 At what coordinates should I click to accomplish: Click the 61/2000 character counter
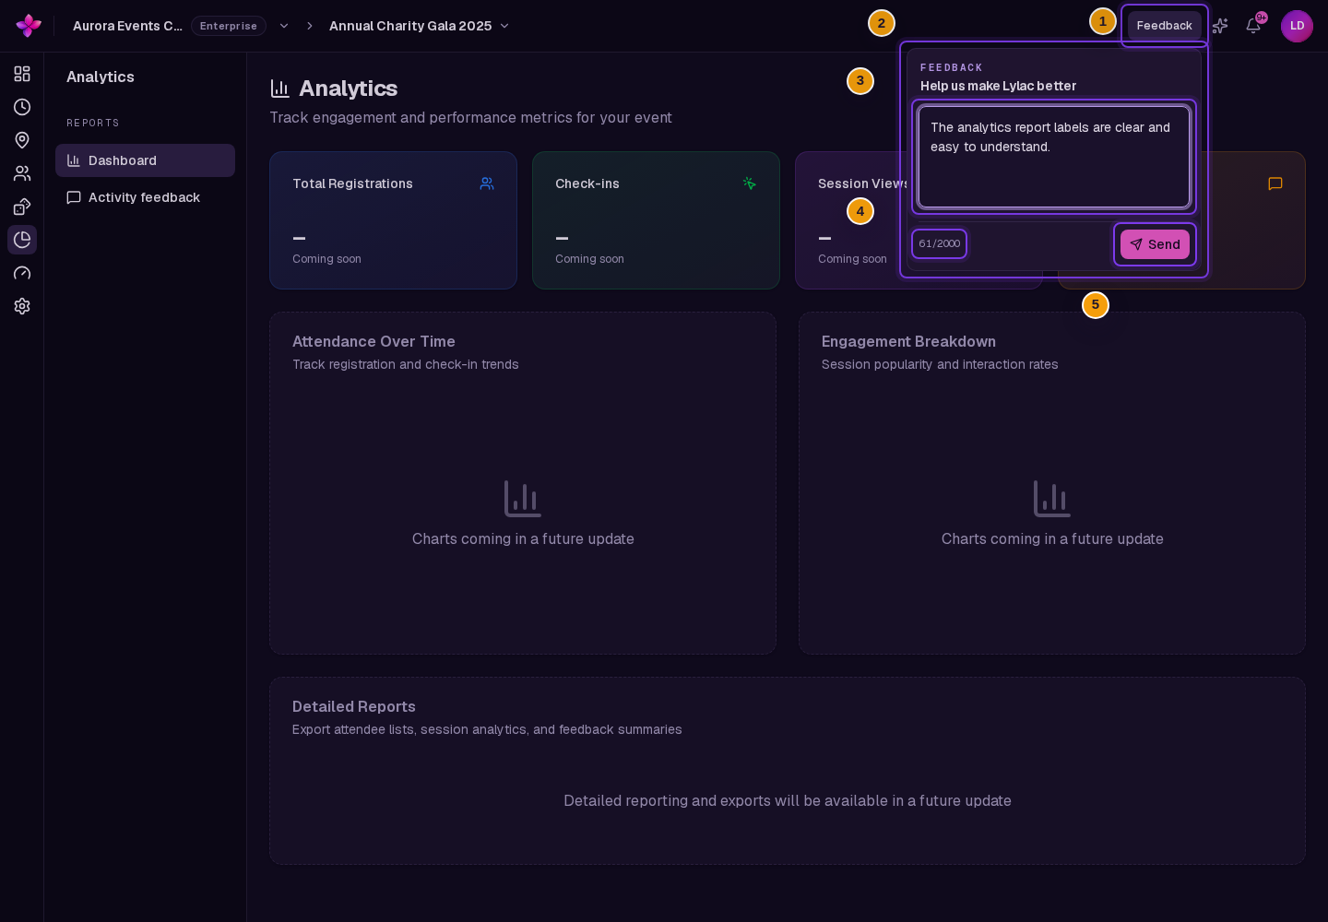[939, 243]
